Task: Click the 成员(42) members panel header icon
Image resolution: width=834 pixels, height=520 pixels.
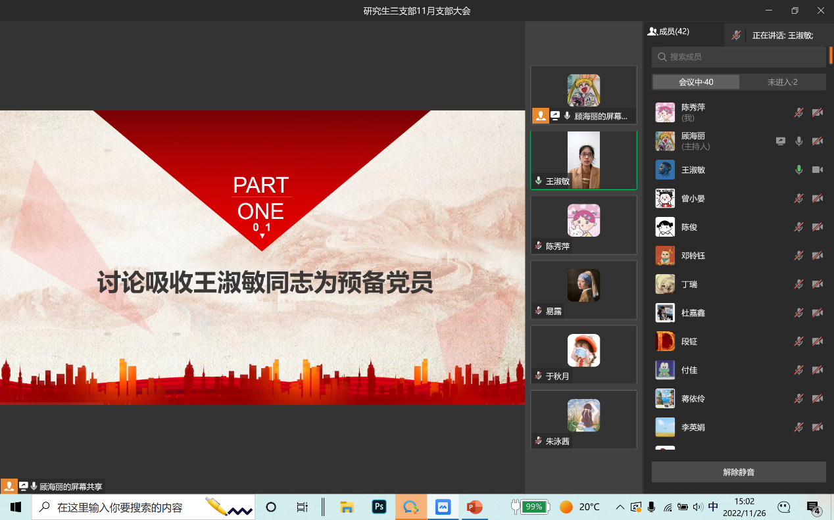Action: 652,32
